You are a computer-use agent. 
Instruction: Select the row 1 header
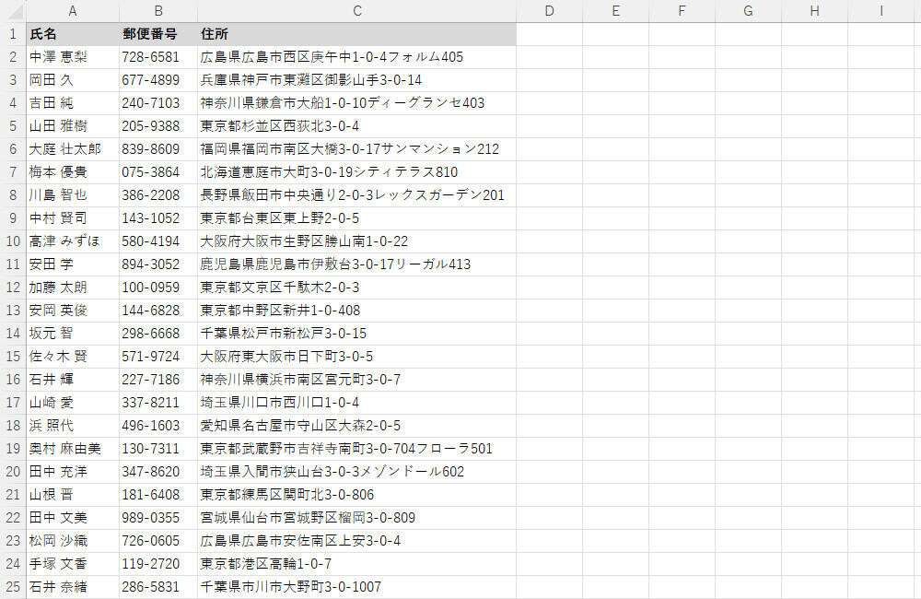pos(13,34)
